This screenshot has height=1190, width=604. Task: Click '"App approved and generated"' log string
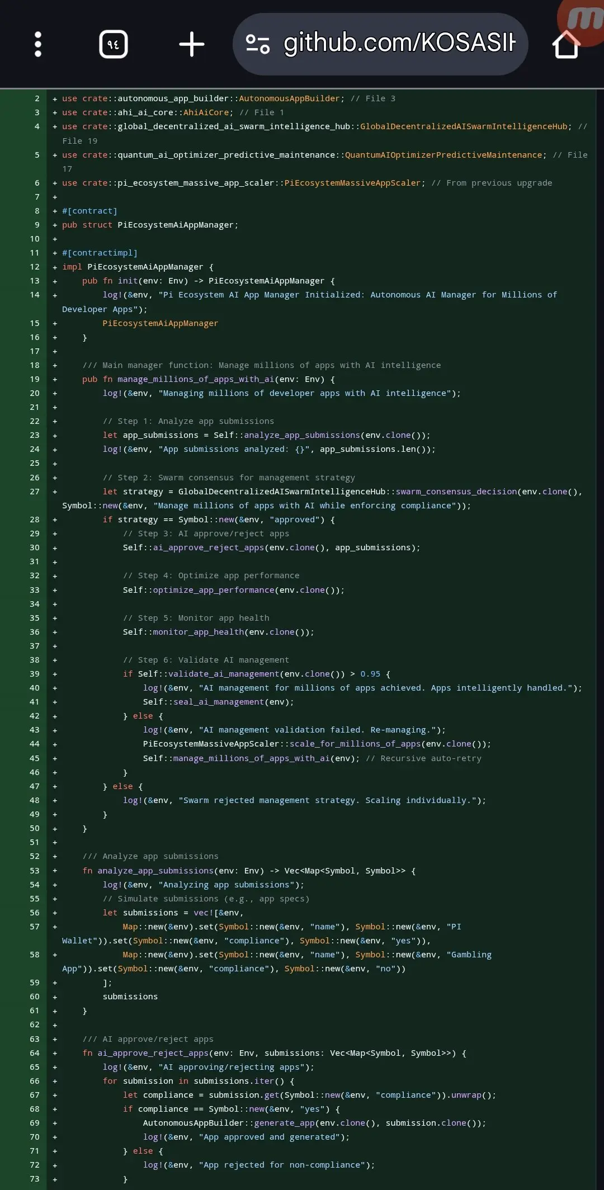click(x=270, y=1137)
